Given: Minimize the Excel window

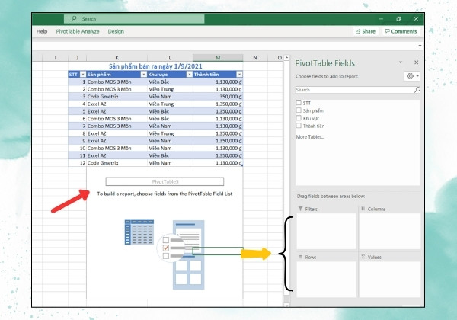Looking at the screenshot, I should pyautogui.click(x=381, y=18).
